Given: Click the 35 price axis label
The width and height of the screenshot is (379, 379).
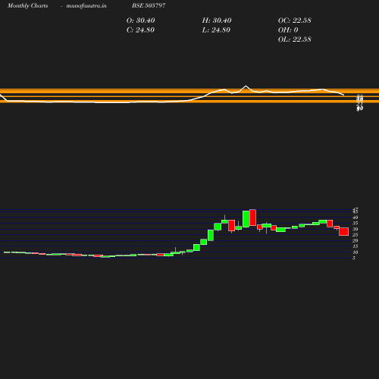Looking at the screenshot, I should [x=356, y=223].
